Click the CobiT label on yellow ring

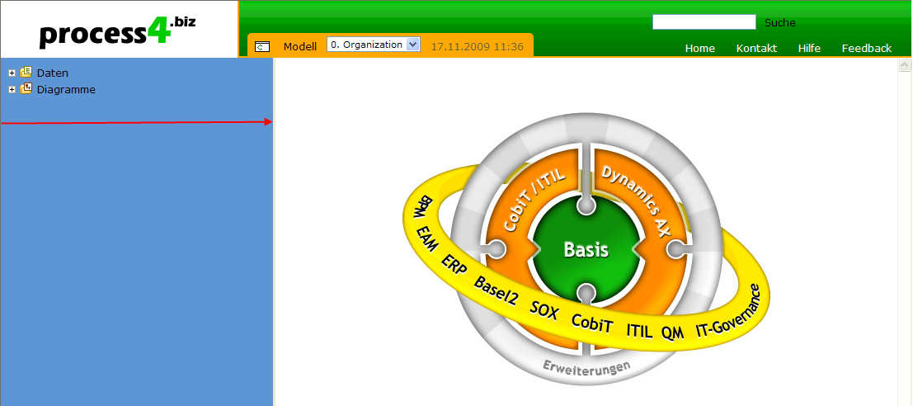click(591, 323)
